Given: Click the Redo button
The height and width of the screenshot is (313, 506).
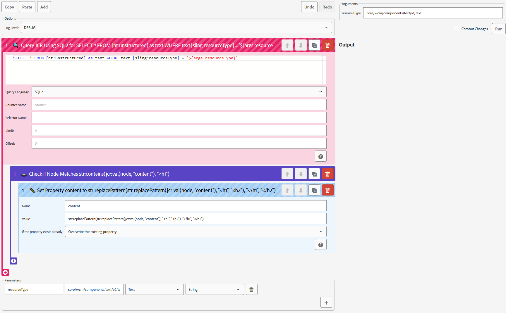Looking at the screenshot, I should 327,7.
